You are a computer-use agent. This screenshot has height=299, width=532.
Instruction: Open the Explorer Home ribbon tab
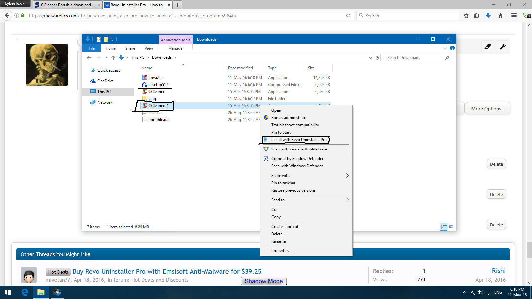point(111,48)
